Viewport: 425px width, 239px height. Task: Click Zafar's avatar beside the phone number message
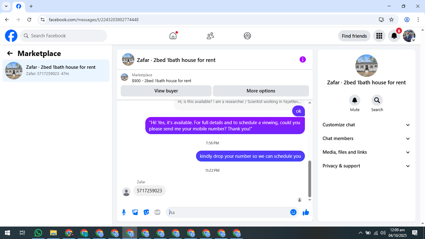pos(126,192)
